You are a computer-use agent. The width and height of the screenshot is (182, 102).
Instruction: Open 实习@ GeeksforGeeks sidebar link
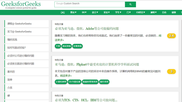[x=27, y=32]
